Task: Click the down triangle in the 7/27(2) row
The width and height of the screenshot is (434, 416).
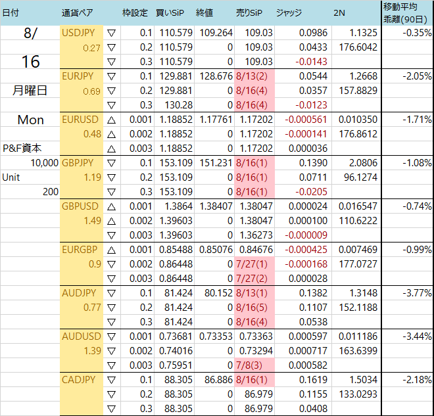Action: (111, 279)
